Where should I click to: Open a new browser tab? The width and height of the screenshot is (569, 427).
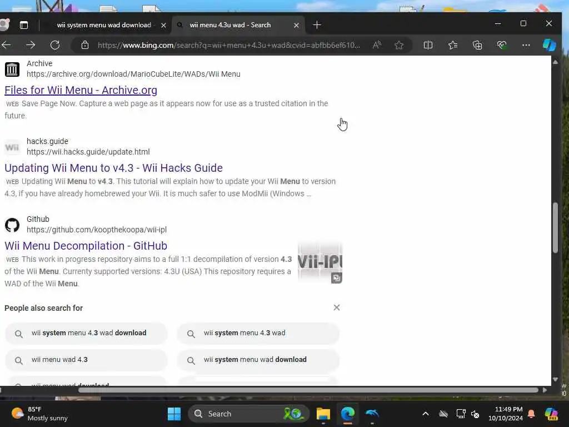317,25
